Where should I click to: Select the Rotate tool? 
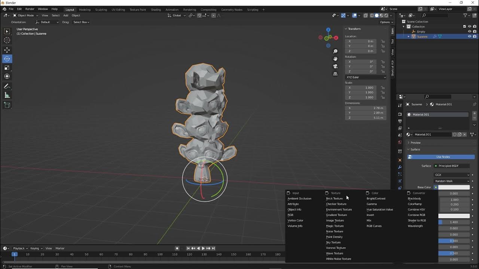7,59
